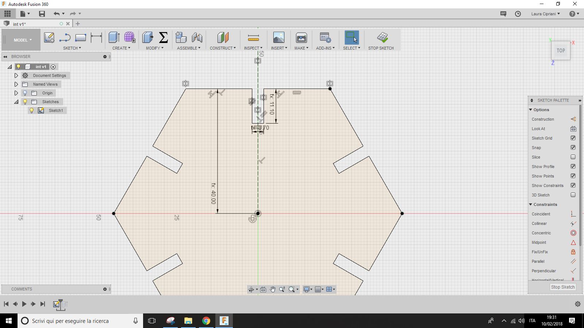Click the Fix/UnFix lock icon
Screen dimensions: 584x328
[x=573, y=252]
